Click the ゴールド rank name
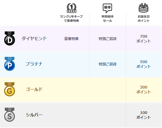 [34, 89]
